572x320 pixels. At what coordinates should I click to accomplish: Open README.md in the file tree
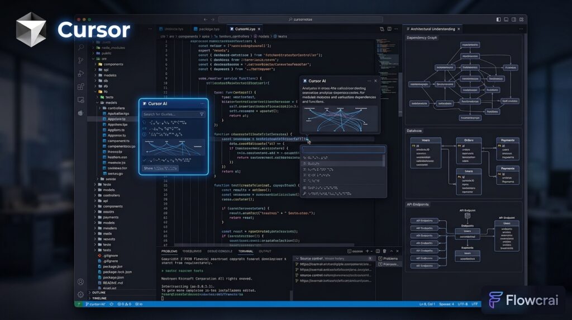(112, 283)
